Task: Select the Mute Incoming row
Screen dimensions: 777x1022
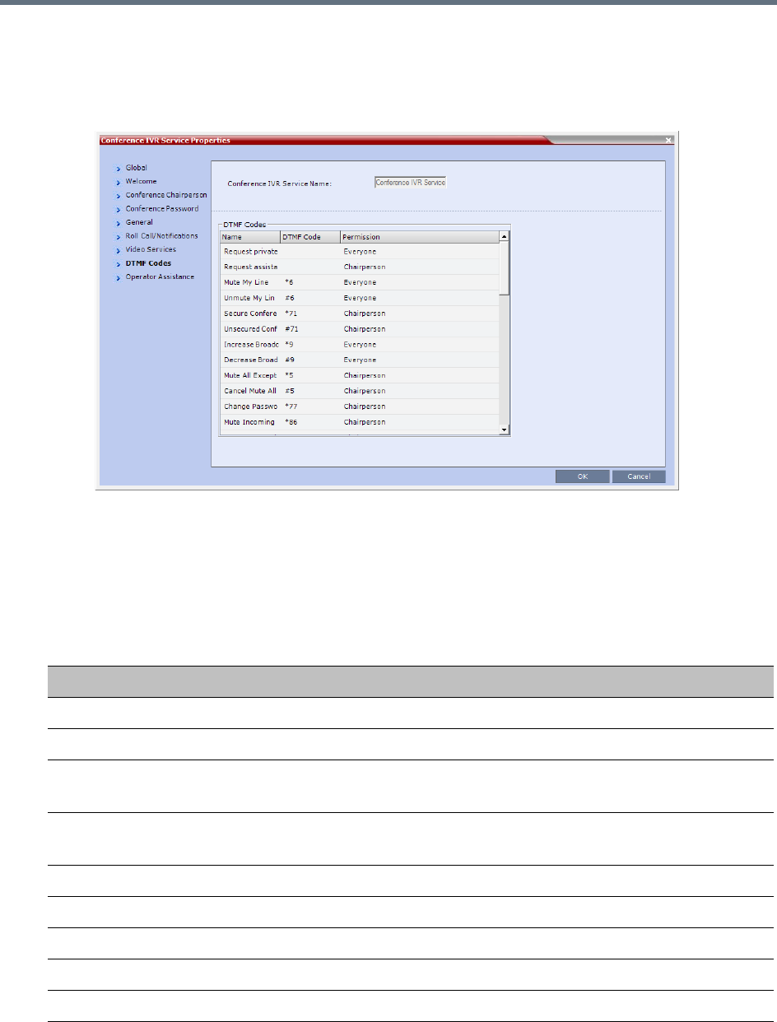Action: point(361,422)
